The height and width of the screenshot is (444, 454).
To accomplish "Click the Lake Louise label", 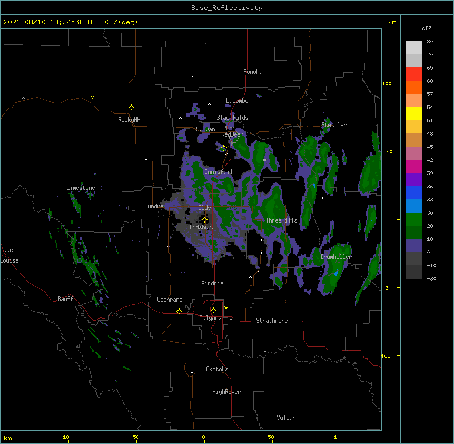I will point(9,255).
